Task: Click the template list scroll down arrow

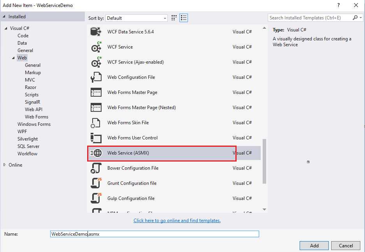Action: [x=264, y=210]
